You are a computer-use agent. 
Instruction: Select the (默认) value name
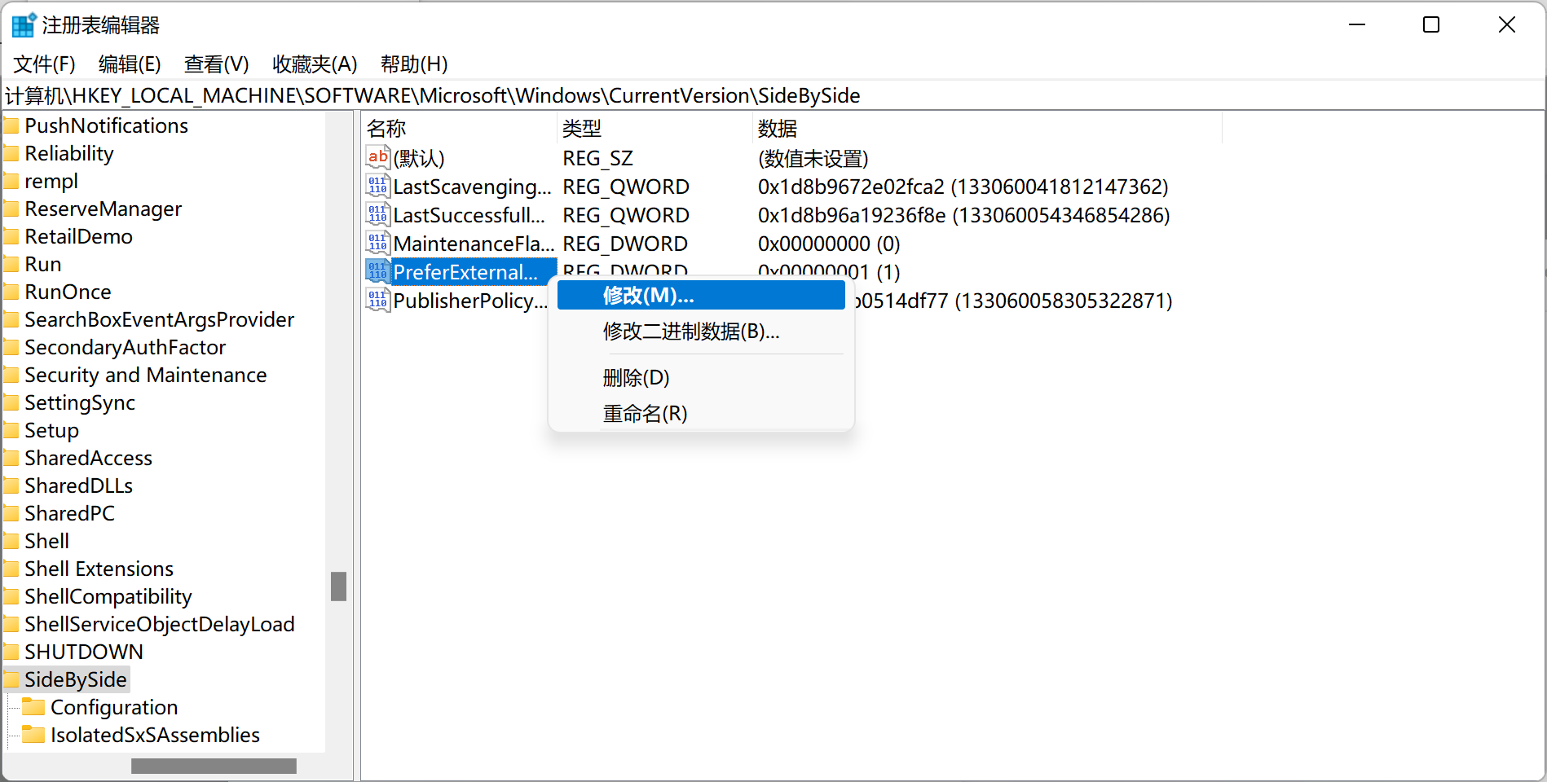419,158
